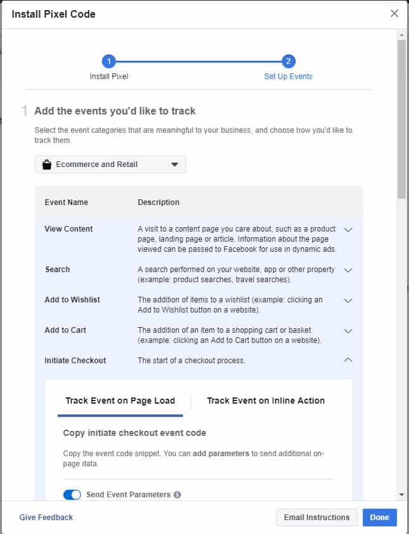Expand the View Content event row
Image resolution: width=409 pixels, height=534 pixels.
[x=348, y=230]
